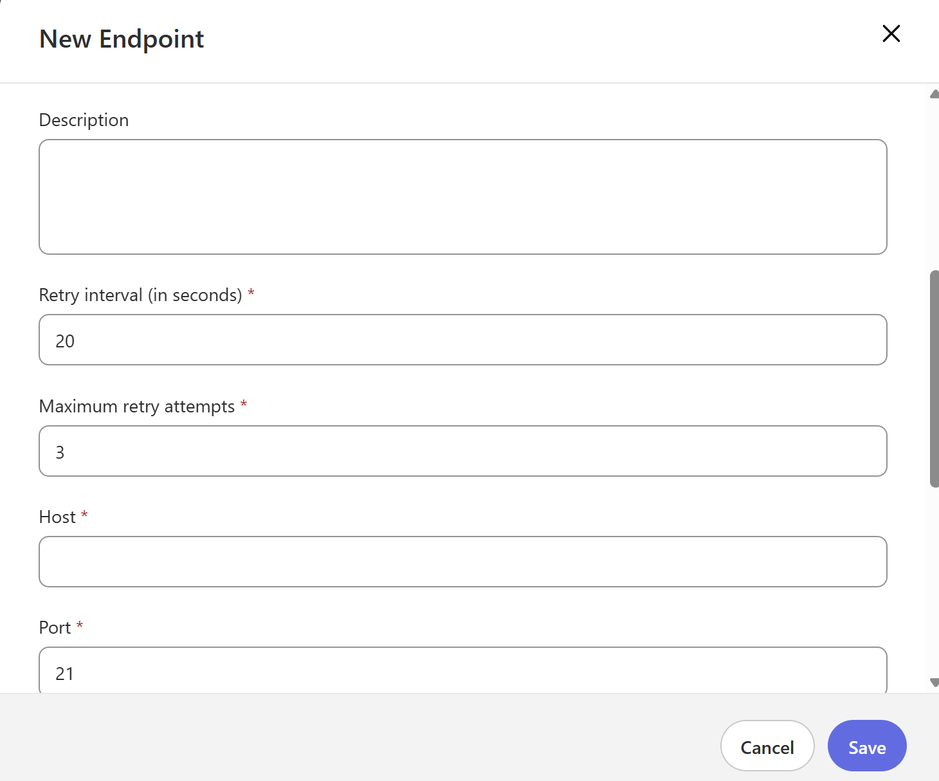Focus the Retry interval field showing 20

point(463,340)
